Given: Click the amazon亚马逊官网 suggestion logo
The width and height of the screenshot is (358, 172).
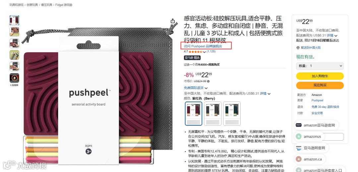Looking at the screenshot, I should pos(299,125).
